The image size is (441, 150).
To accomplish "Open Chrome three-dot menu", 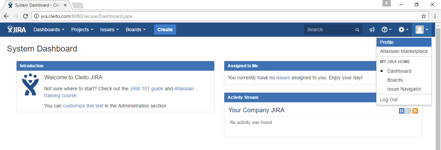I will (x=434, y=16).
